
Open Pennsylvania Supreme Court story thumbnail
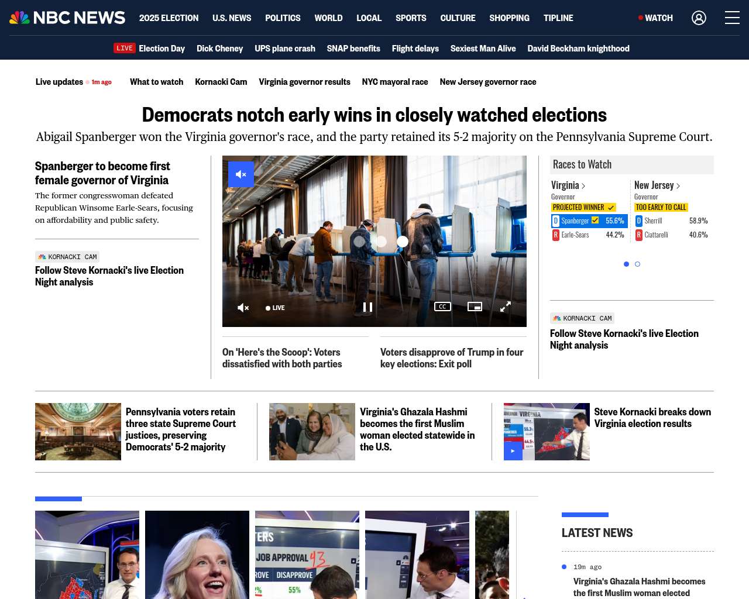coord(78,432)
